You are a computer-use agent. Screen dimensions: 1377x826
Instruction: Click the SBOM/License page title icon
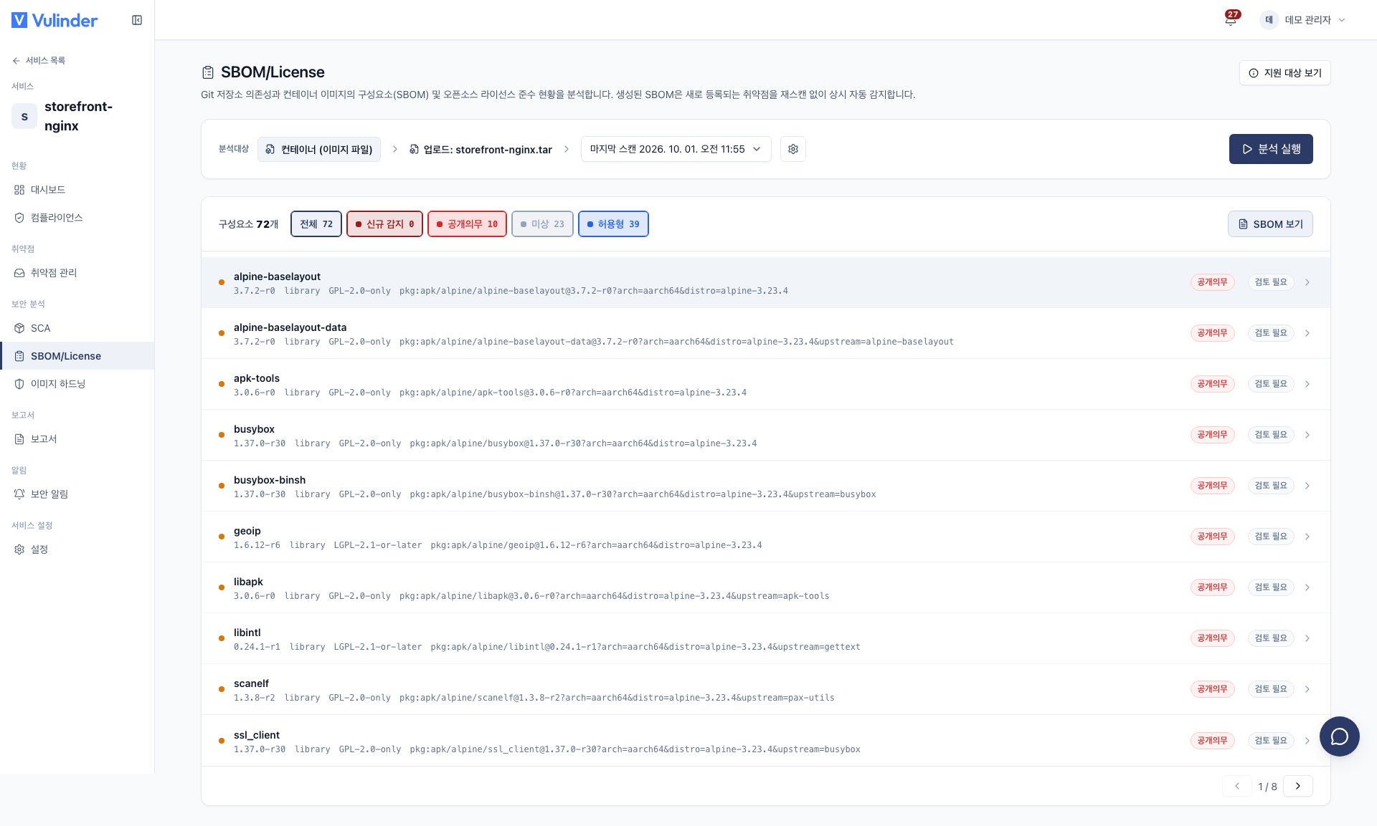[208, 72]
